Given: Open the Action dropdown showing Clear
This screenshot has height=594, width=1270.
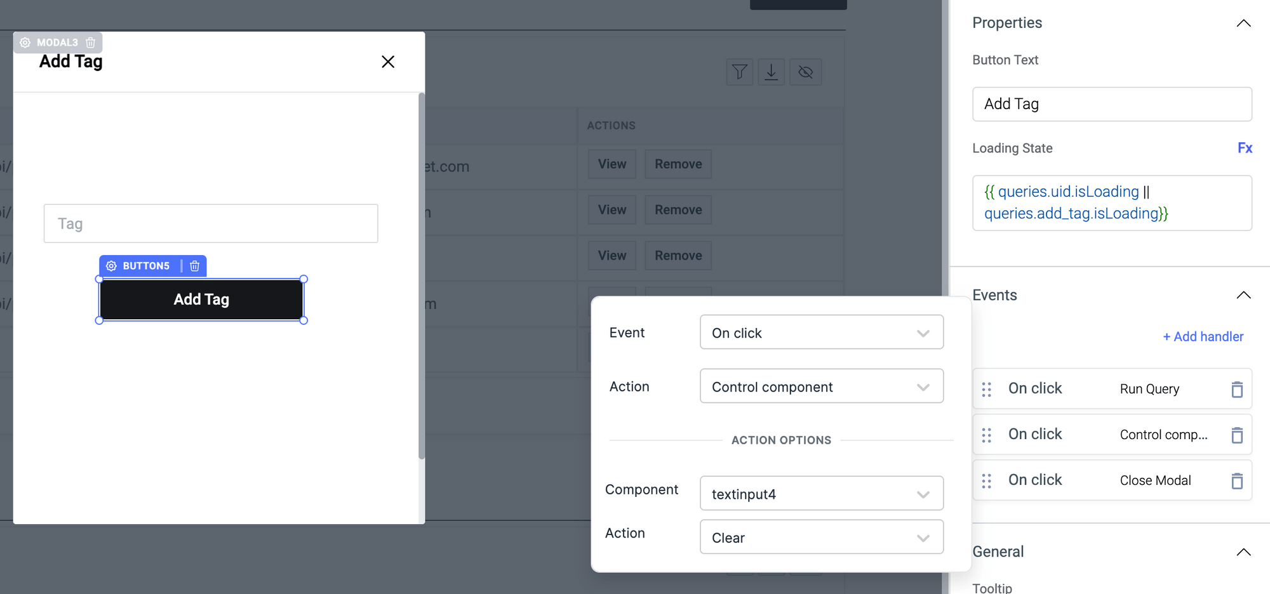Looking at the screenshot, I should (821, 538).
